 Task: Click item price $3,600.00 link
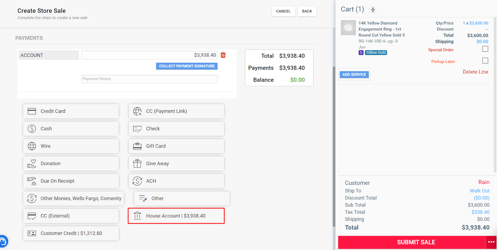[479, 23]
